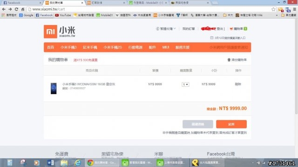The height and width of the screenshot is (167, 298).
Task: Launch Word from the taskbar
Action: [x=50, y=163]
